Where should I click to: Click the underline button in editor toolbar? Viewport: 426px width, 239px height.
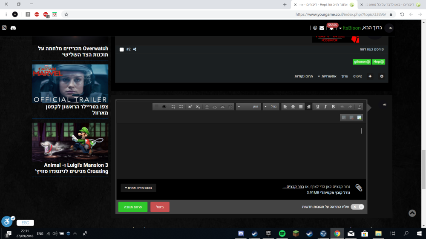point(318,107)
